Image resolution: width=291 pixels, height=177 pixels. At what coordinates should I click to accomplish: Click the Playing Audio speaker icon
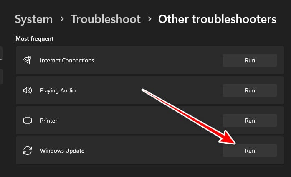pyautogui.click(x=28, y=90)
